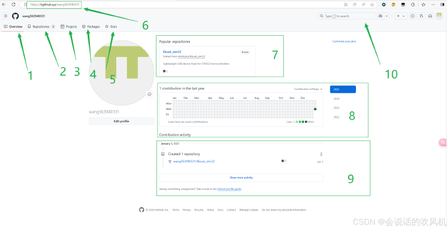Screen dimensions: 447x229
Task: Focus the Type / to search field
Action: pos(346,16)
